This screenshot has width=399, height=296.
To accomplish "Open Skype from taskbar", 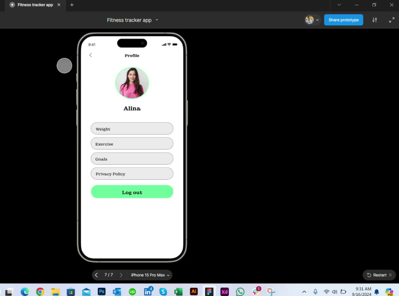I will [x=163, y=292].
